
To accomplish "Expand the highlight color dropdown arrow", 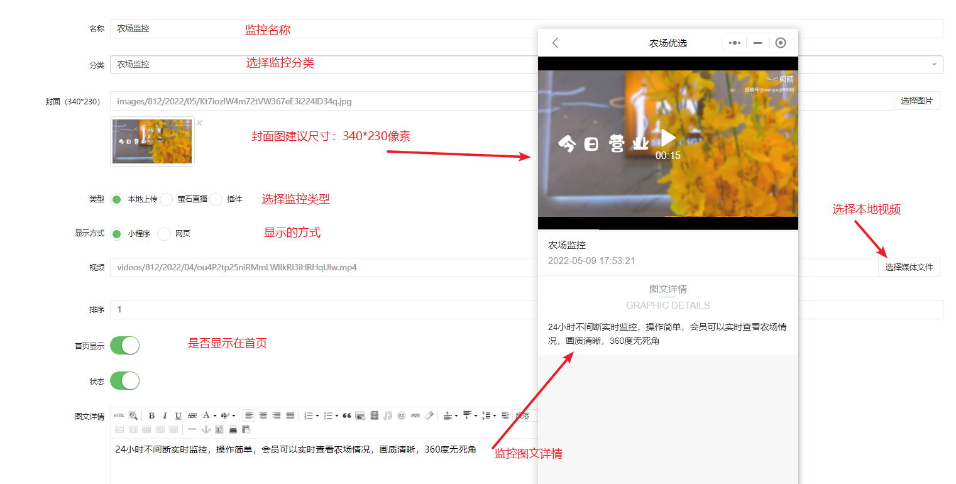I will (234, 415).
